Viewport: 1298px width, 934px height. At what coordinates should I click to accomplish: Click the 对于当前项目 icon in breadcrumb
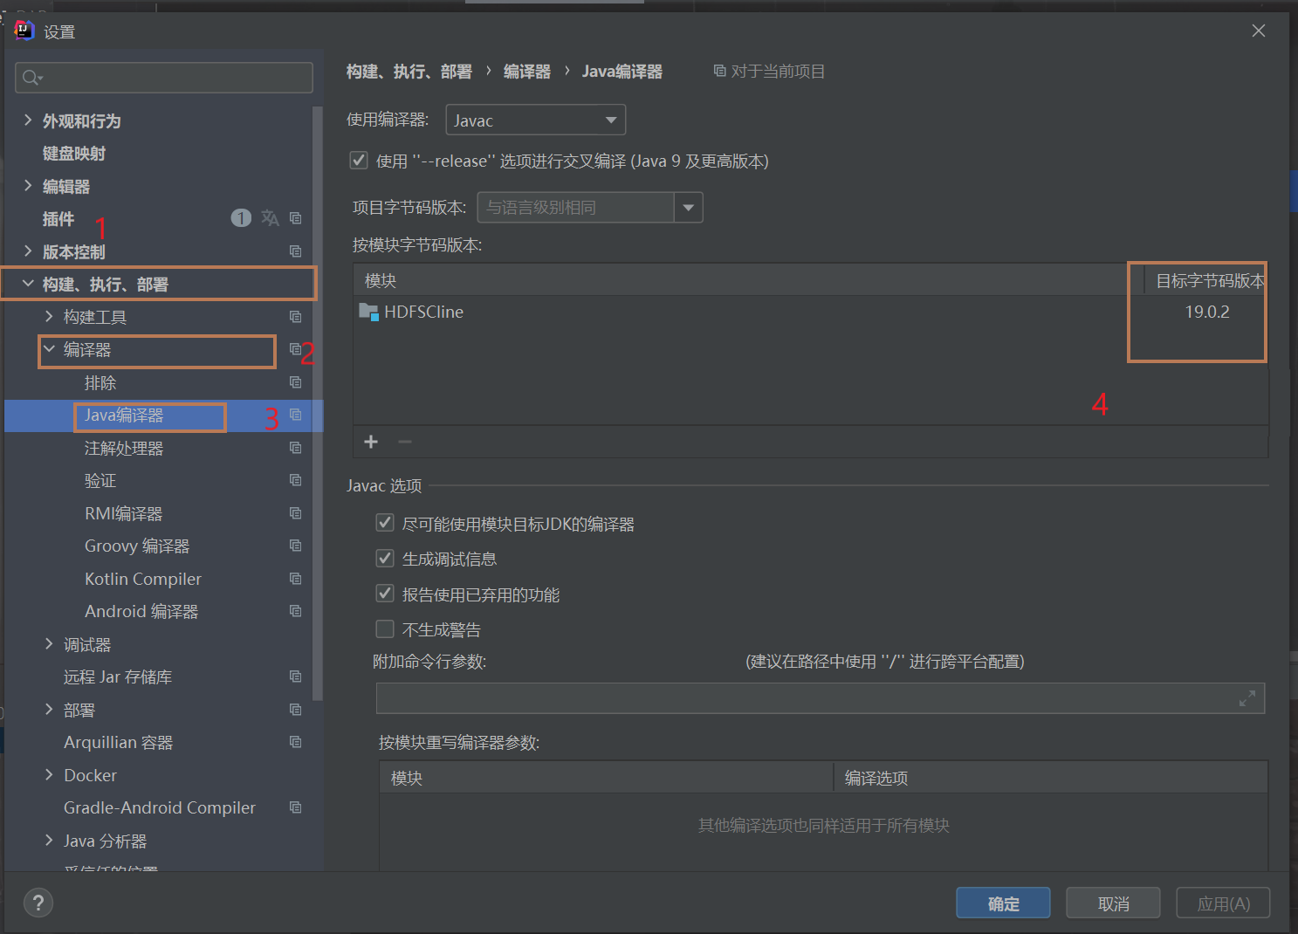(719, 71)
